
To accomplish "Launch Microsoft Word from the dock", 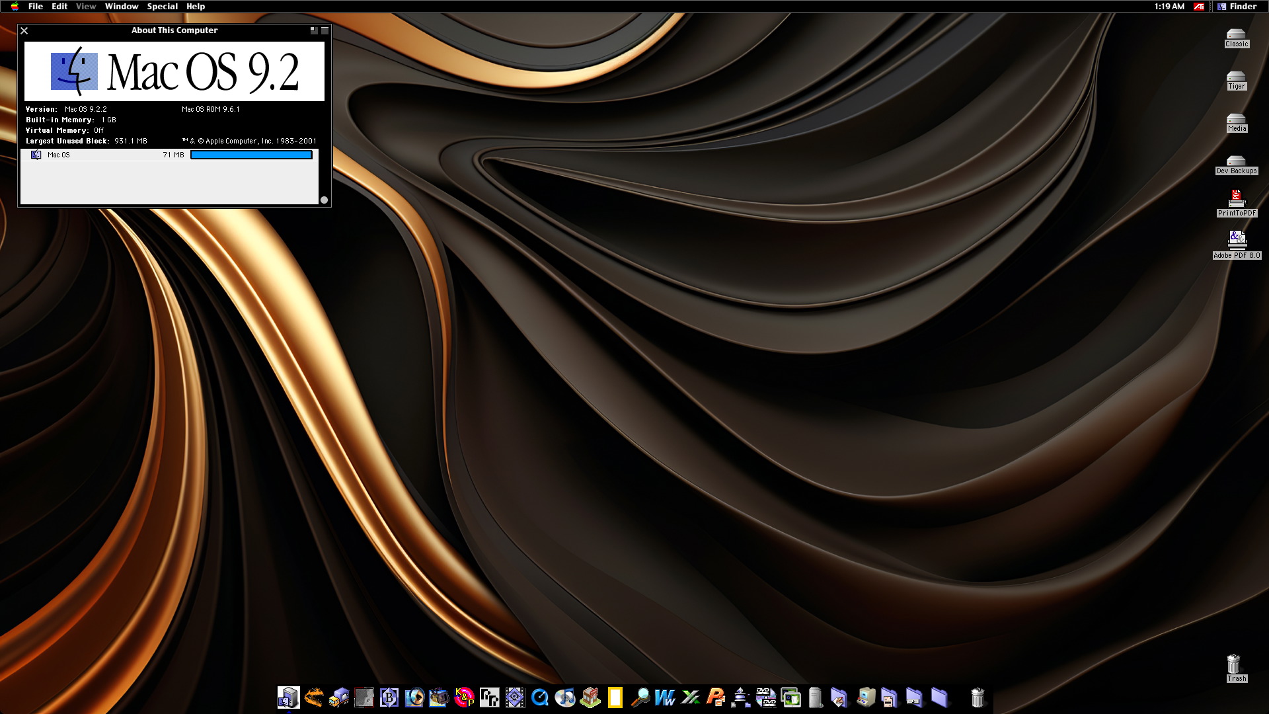I will (x=666, y=697).
